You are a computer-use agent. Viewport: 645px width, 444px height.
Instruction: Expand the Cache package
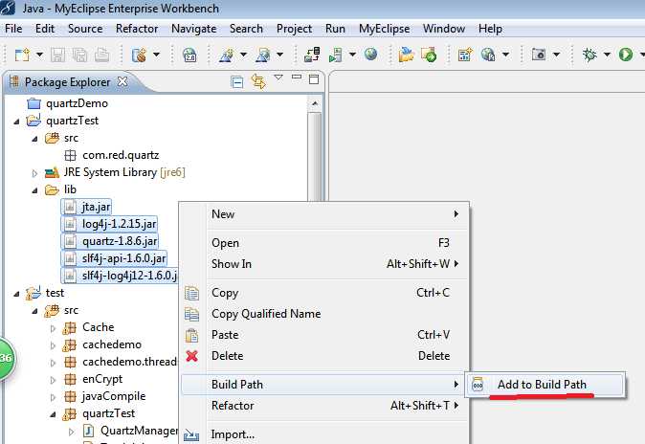click(53, 328)
